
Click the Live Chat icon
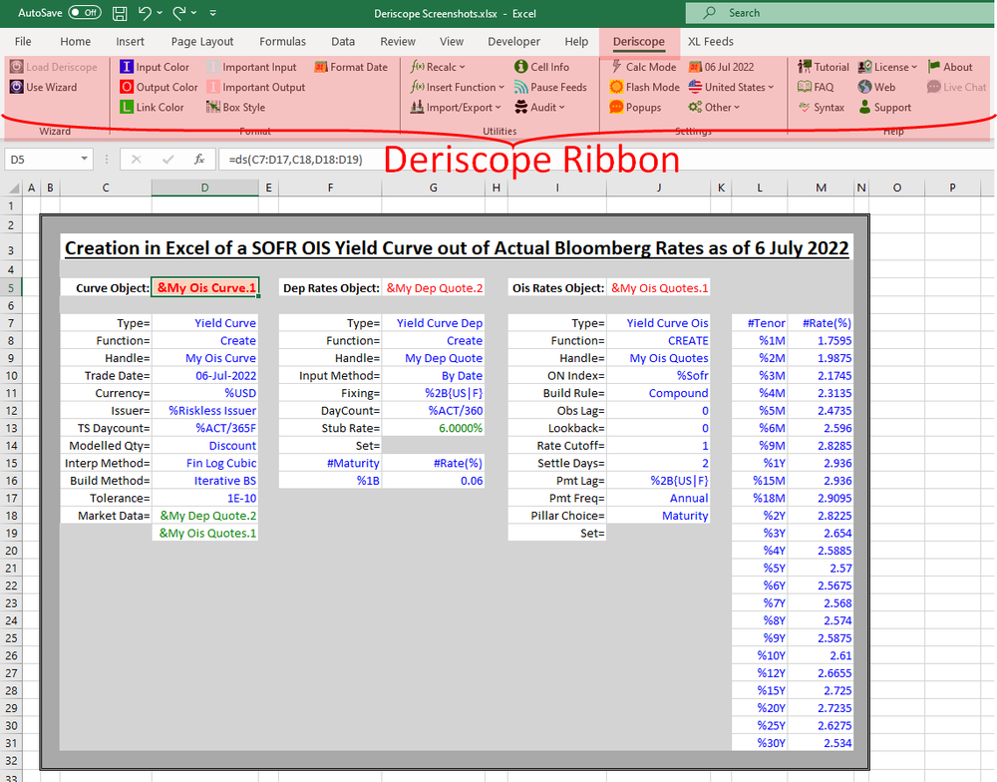point(934,87)
